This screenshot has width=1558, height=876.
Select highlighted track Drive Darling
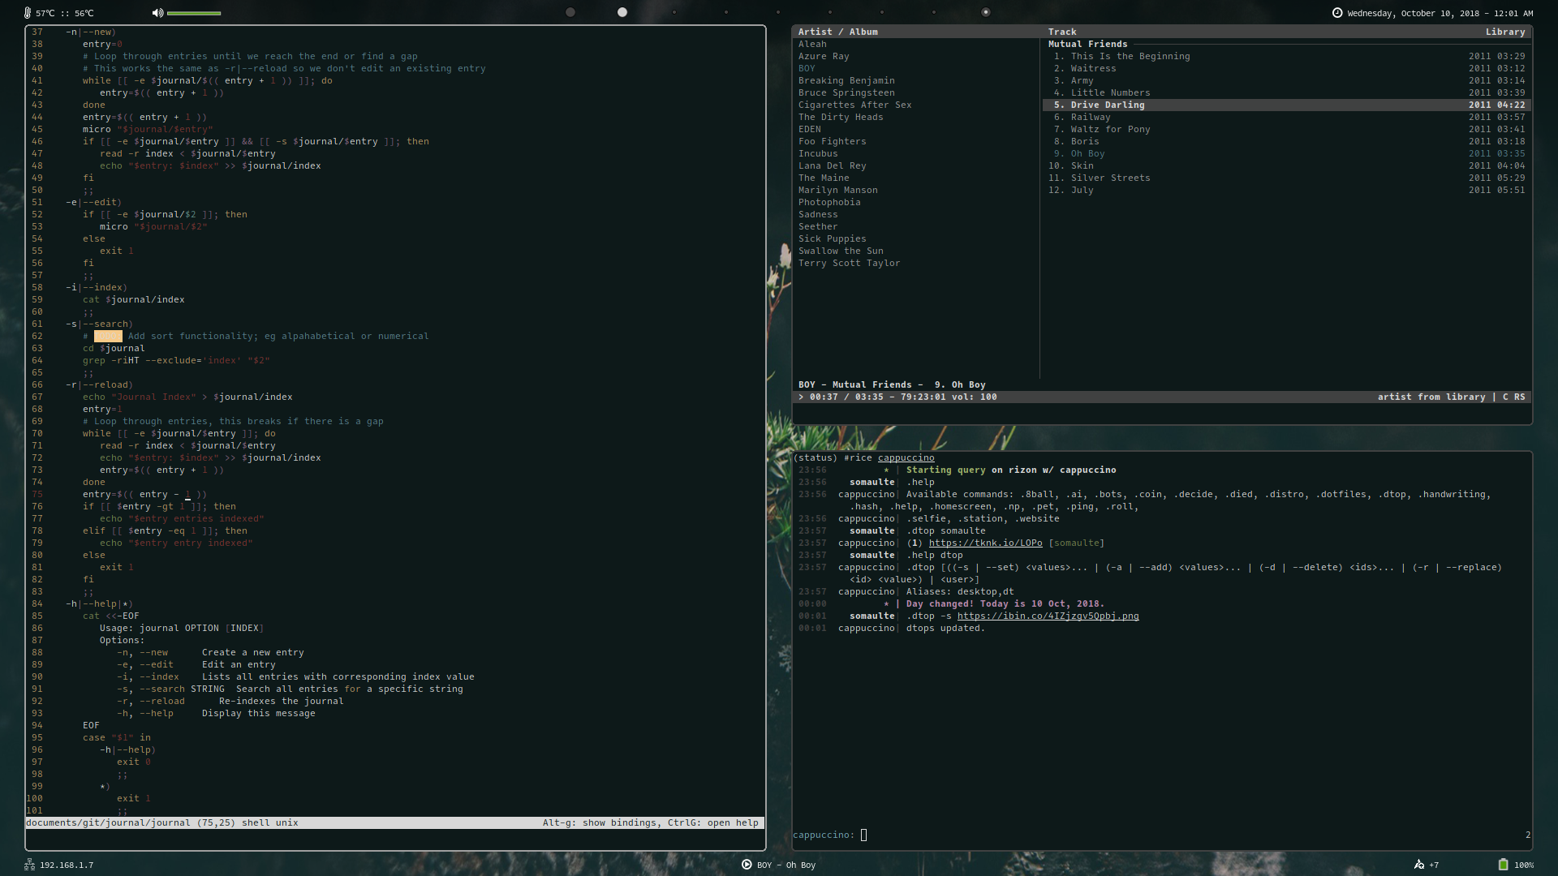[1287, 105]
